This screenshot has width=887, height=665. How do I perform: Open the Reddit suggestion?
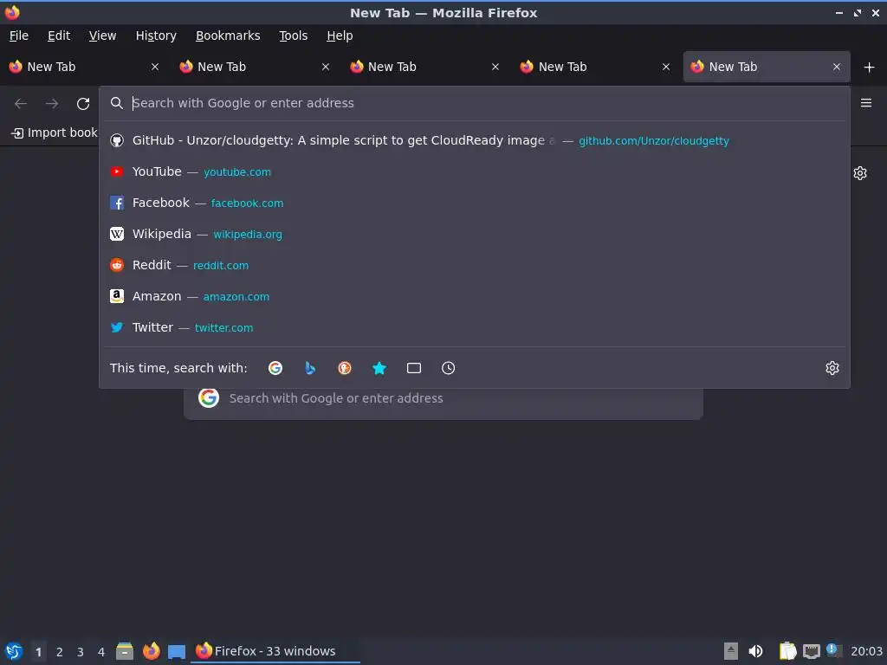[x=475, y=265]
